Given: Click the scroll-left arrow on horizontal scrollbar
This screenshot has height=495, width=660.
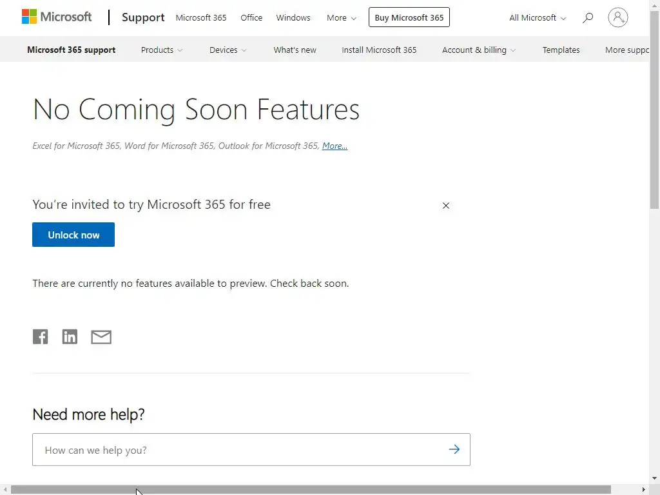Looking at the screenshot, I should tap(5, 490).
